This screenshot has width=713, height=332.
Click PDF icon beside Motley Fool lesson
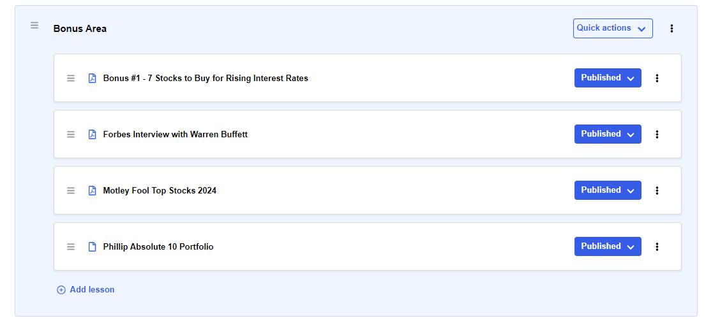pos(93,190)
